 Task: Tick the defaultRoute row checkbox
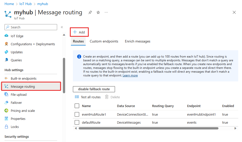pyautogui.click(x=77, y=123)
